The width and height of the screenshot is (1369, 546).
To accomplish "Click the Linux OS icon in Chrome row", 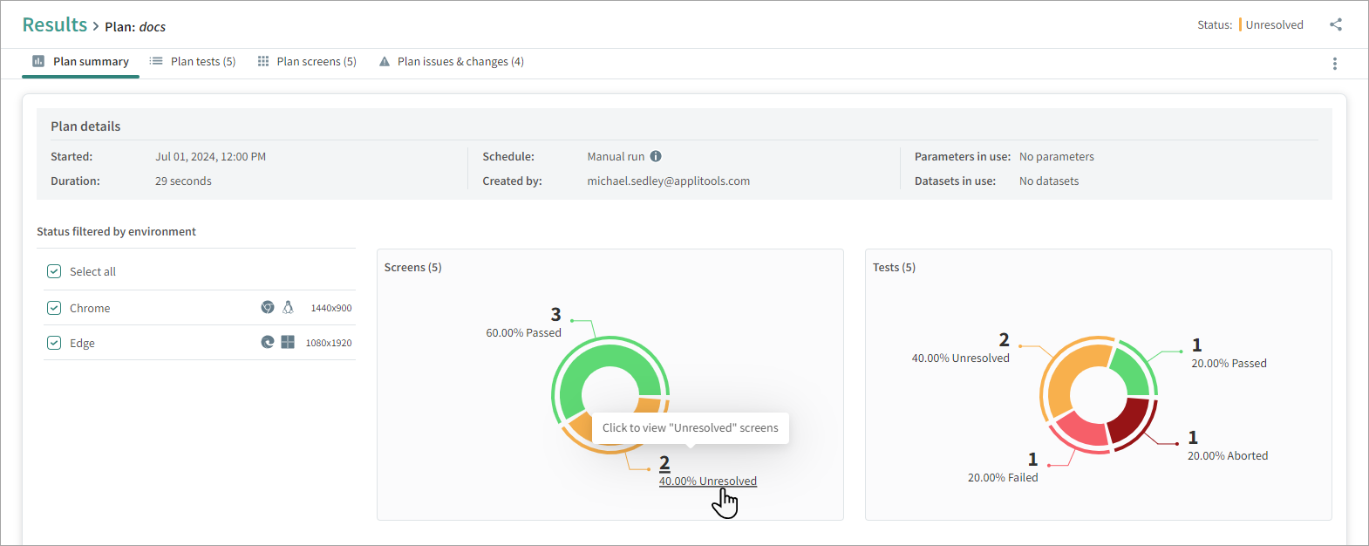I will point(288,308).
